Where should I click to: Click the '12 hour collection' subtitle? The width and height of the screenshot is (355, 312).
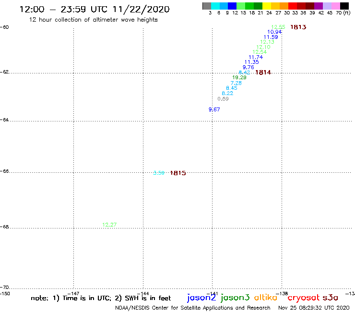click(x=93, y=20)
